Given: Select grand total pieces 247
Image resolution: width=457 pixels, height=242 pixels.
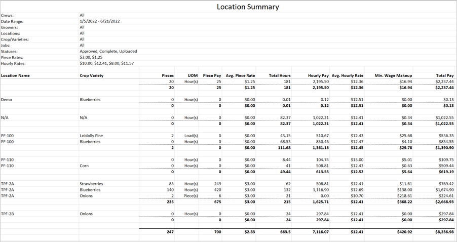Looking at the screenshot, I should [x=170, y=232].
